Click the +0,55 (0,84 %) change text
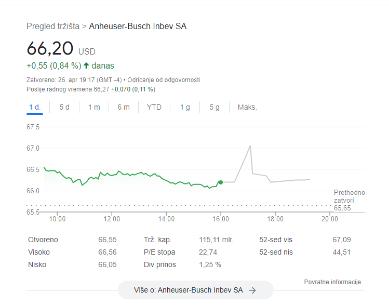This screenshot has width=389, height=305. click(x=54, y=66)
